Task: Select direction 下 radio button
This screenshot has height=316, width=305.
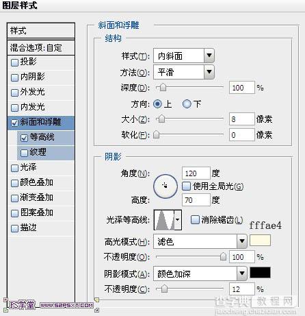Action: (187, 104)
